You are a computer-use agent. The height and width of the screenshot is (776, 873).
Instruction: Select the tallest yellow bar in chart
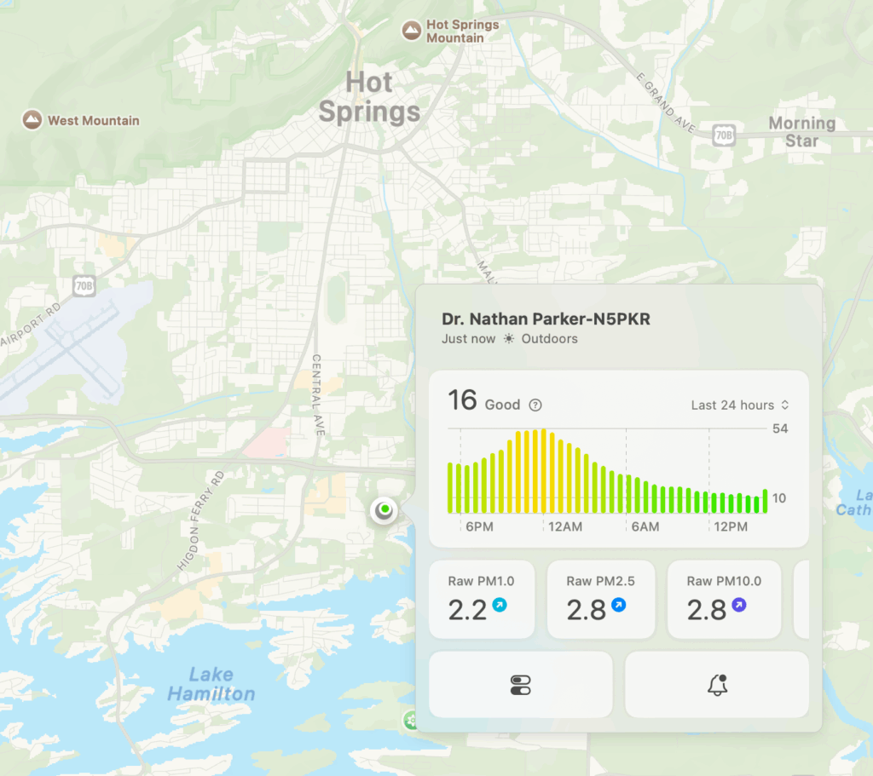542,471
